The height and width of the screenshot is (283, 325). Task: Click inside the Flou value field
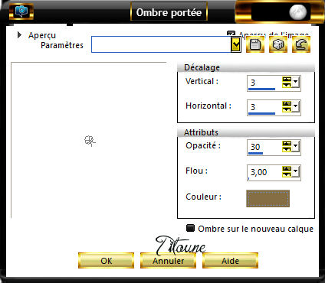[x=264, y=173]
